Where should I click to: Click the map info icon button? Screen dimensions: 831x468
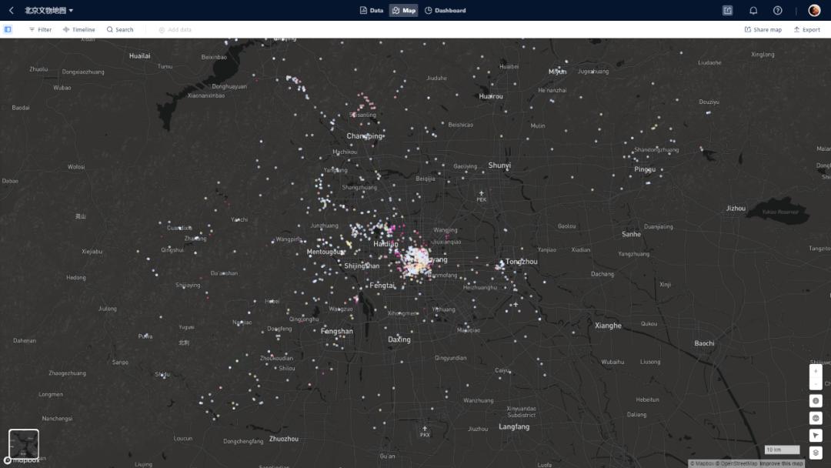pos(816,401)
